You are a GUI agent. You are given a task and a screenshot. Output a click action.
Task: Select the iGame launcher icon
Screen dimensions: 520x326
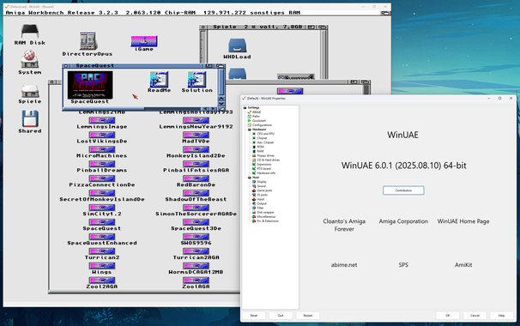(x=144, y=41)
